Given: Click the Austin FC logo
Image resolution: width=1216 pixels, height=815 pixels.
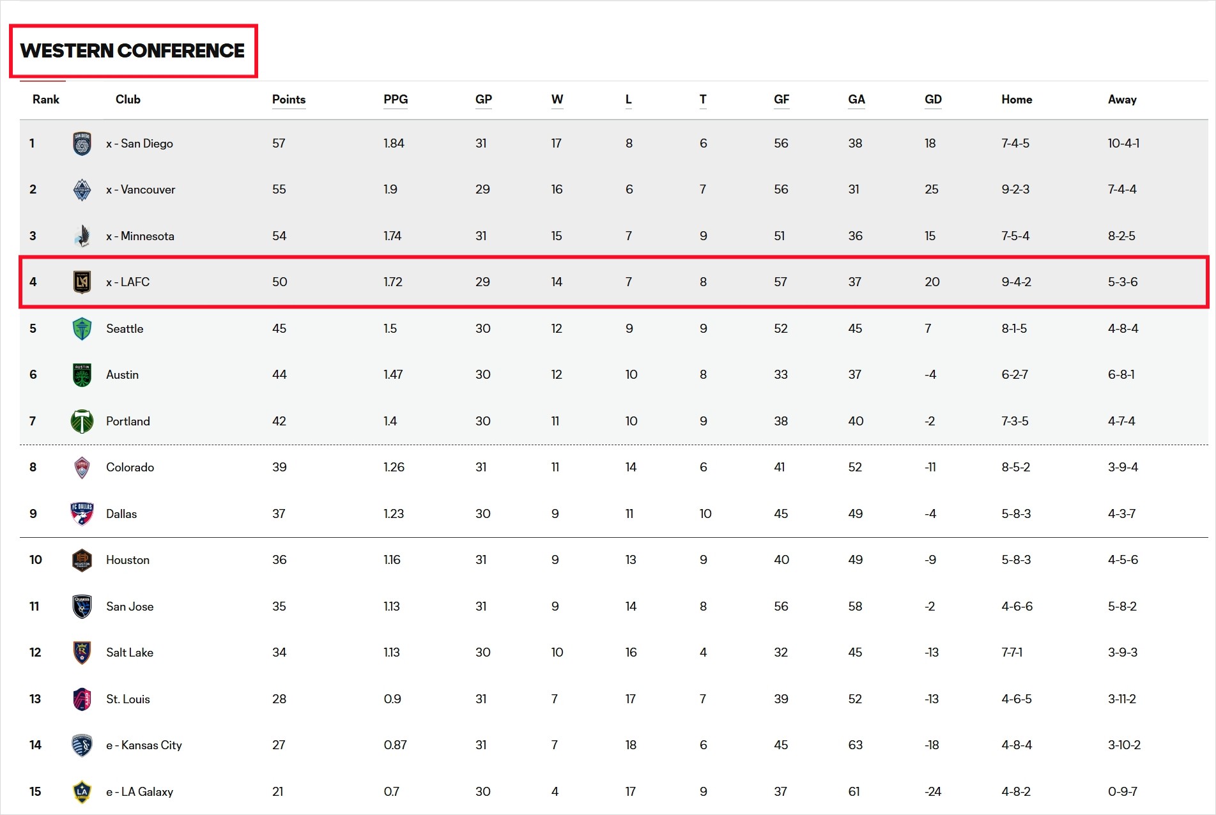Looking at the screenshot, I should (82, 374).
